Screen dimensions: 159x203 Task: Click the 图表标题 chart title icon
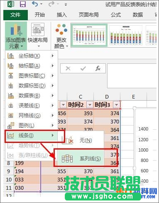click(10, 76)
